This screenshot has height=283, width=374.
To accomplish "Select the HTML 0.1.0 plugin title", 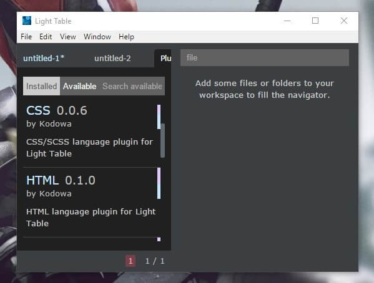I will click(x=61, y=180).
